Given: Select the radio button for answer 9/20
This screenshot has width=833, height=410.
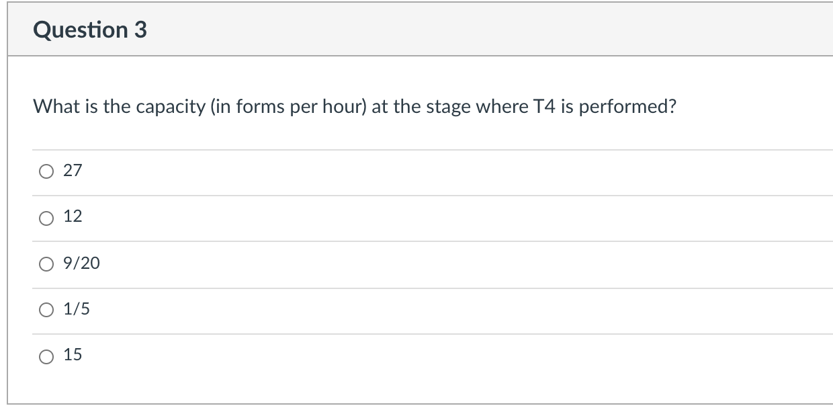Looking at the screenshot, I should (x=46, y=263).
